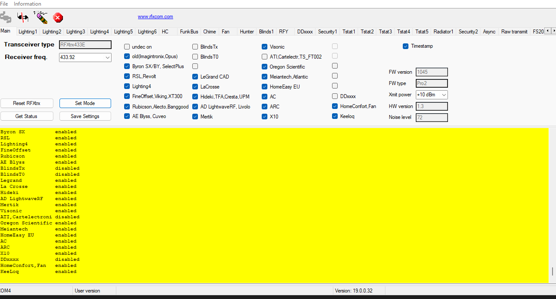
Task: Visit the www.rfxcom.com link
Action: tap(155, 17)
